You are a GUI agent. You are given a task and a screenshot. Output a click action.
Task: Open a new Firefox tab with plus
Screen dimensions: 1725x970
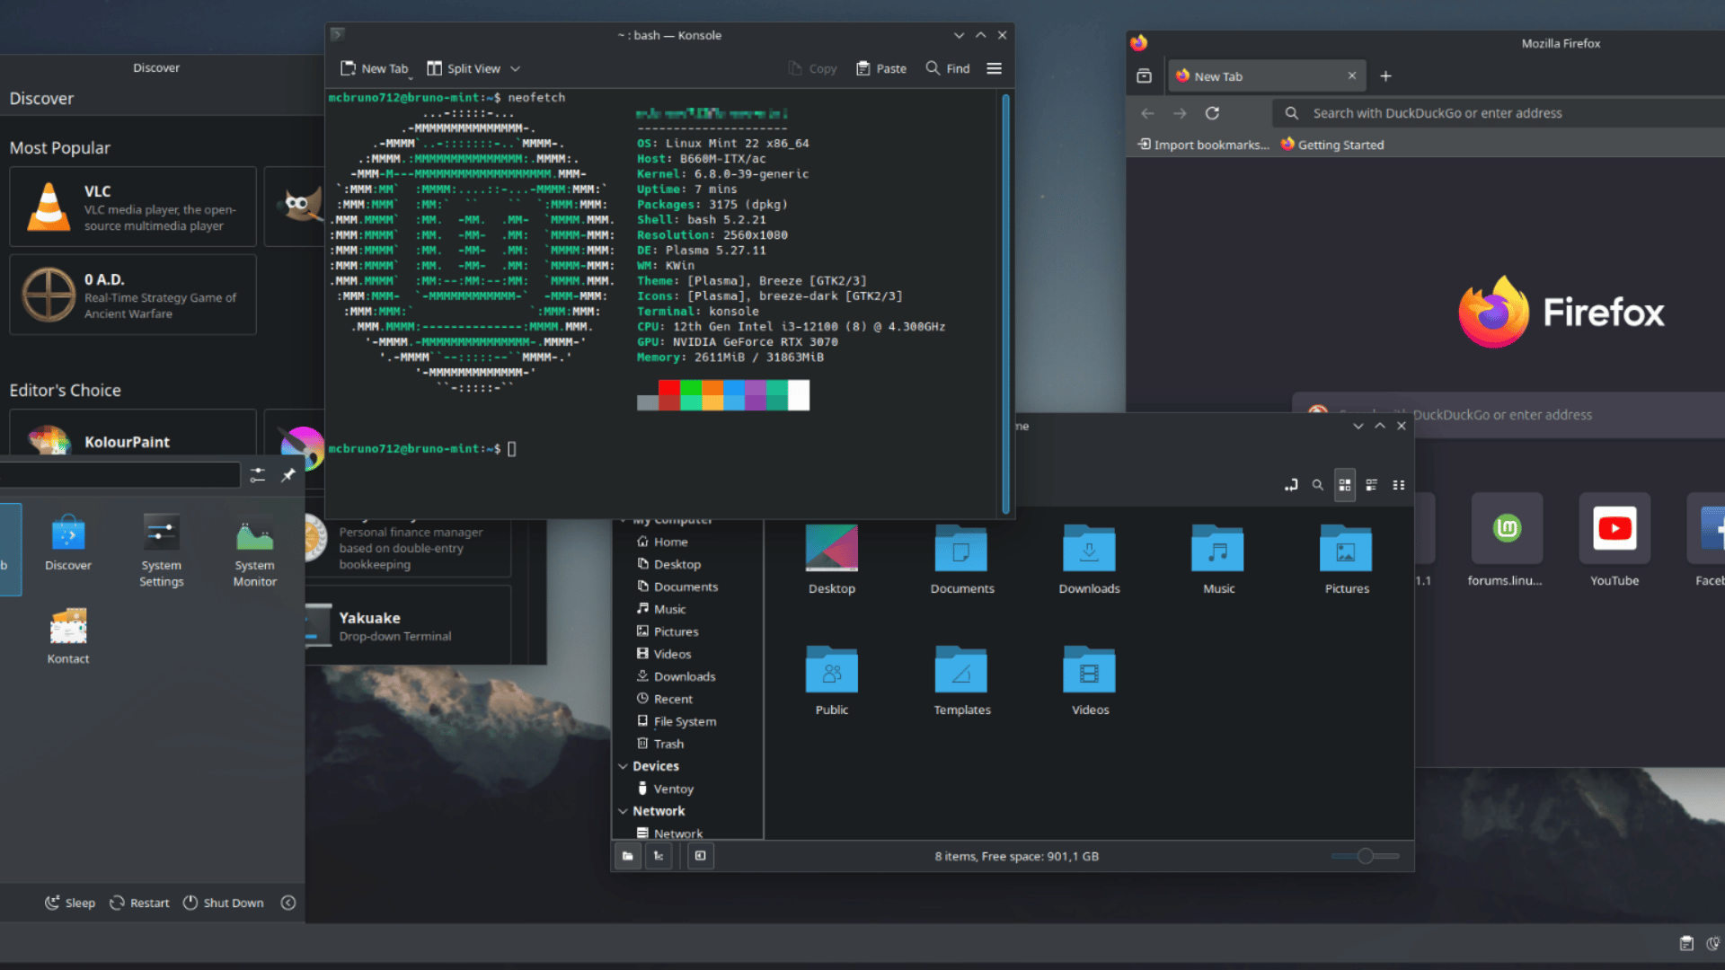[x=1386, y=76]
